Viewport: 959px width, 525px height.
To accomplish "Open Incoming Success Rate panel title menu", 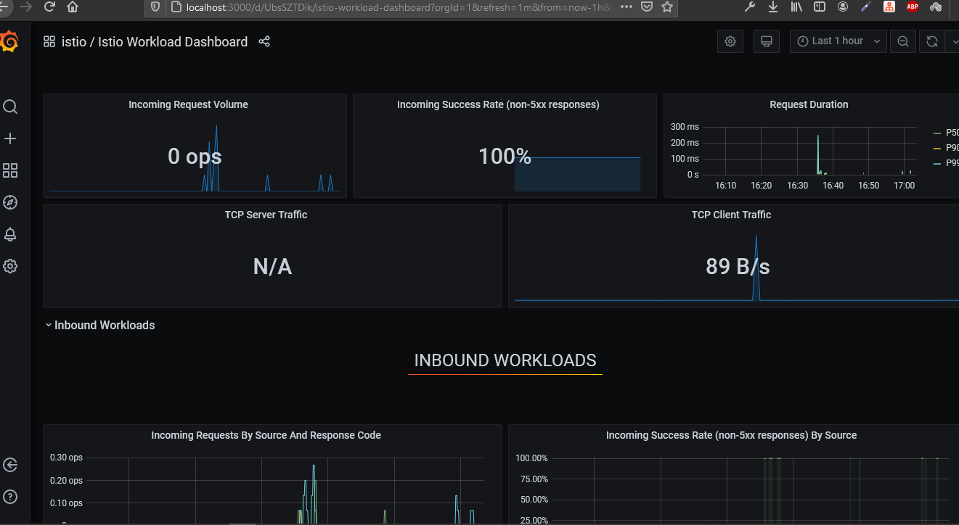I will [498, 104].
